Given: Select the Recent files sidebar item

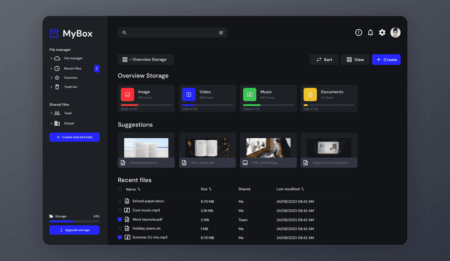Looking at the screenshot, I should [x=72, y=68].
